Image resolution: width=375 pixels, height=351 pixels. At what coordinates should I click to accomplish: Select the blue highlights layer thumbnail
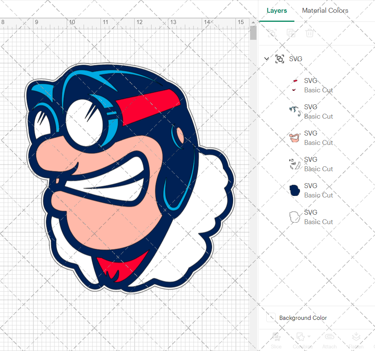pos(295,111)
